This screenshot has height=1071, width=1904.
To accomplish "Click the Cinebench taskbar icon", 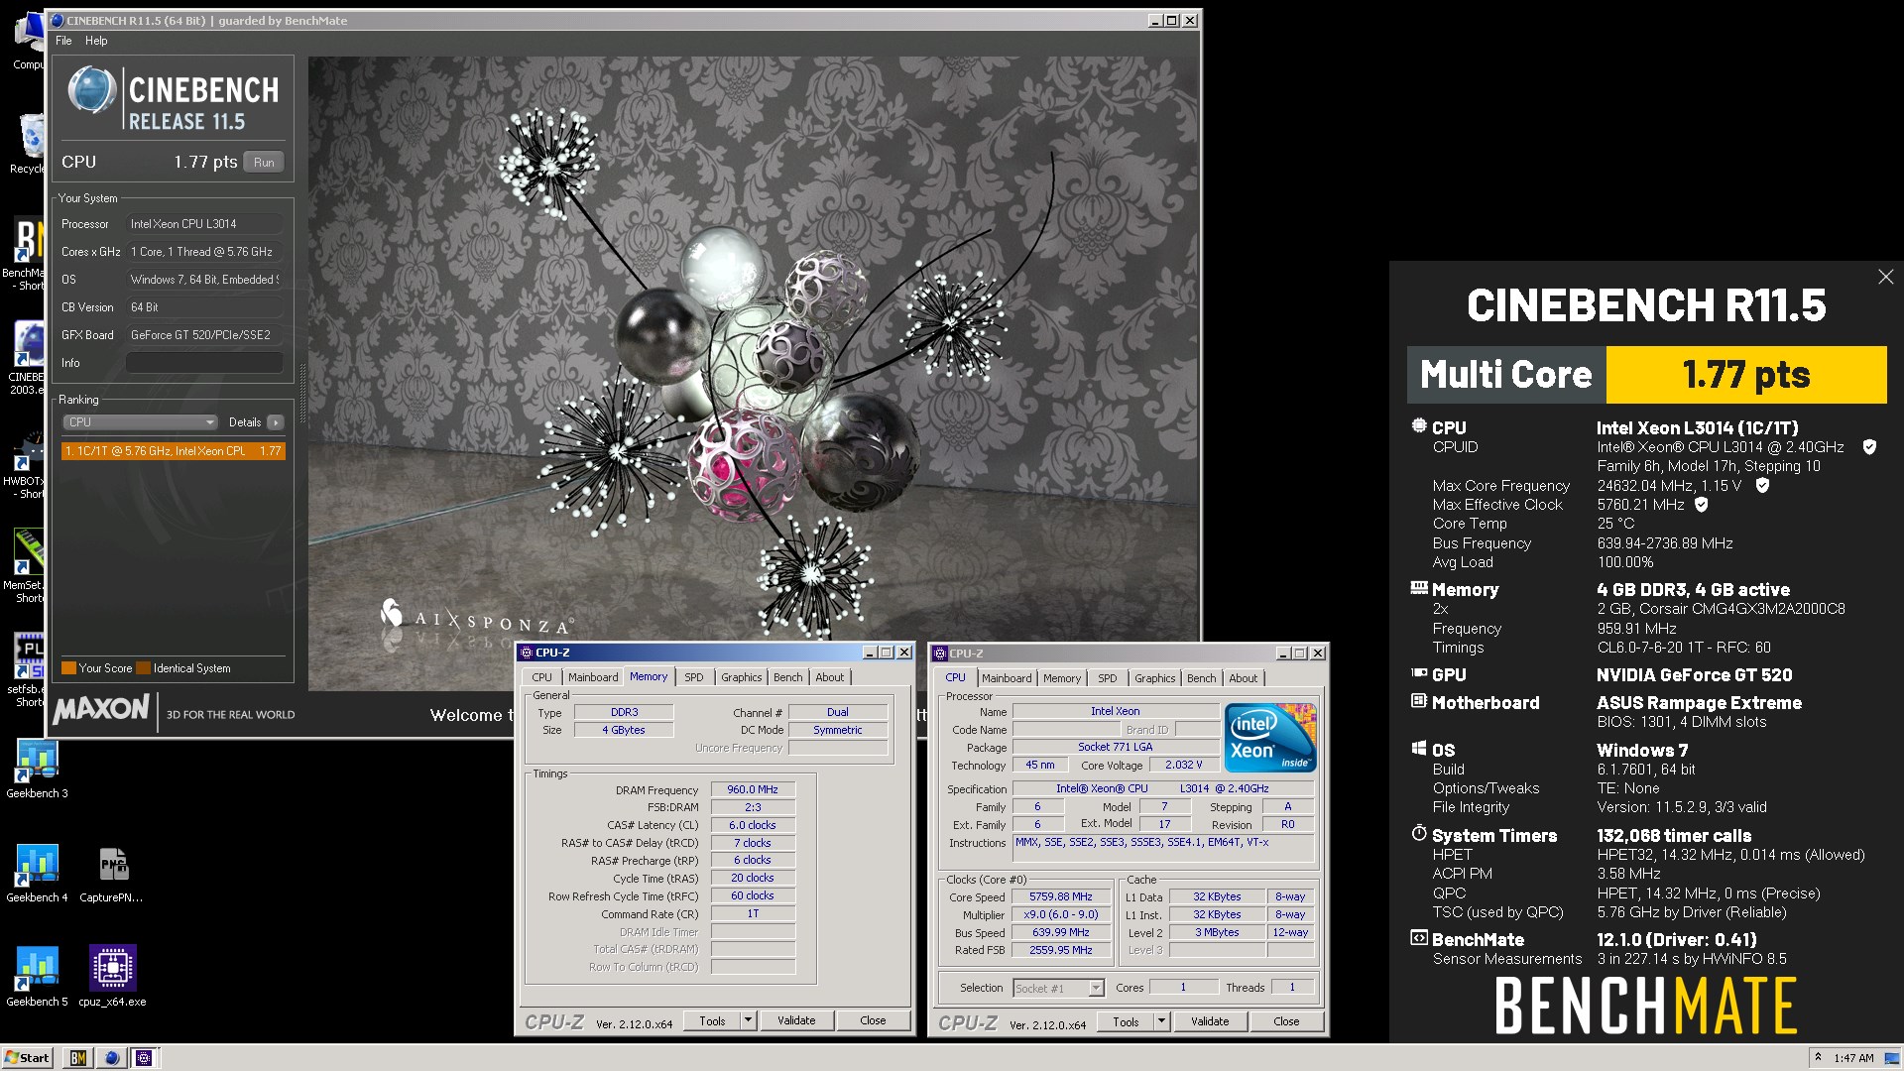I will click(x=111, y=1058).
